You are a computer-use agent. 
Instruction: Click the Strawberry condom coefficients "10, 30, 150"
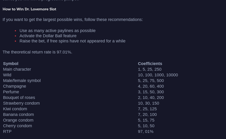pos(148,103)
